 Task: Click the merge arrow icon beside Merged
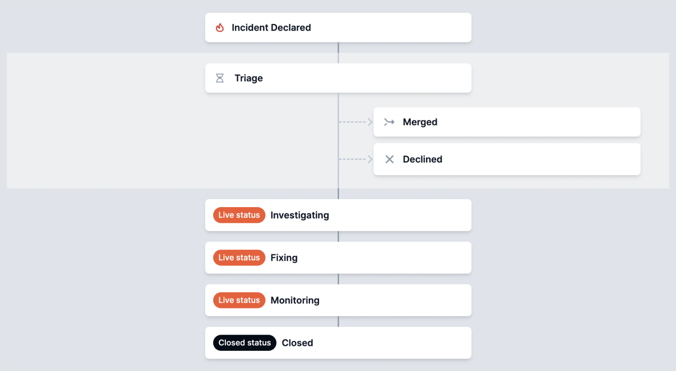389,122
